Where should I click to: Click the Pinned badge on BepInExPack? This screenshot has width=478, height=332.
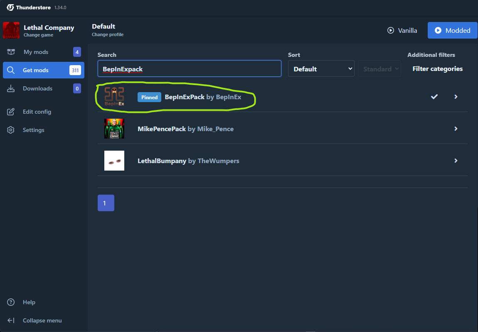click(149, 98)
